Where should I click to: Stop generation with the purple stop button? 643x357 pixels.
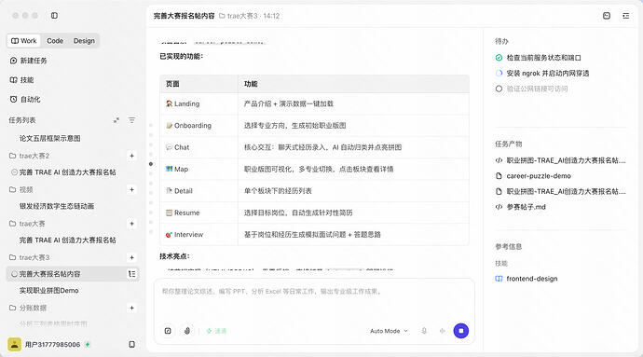point(461,331)
